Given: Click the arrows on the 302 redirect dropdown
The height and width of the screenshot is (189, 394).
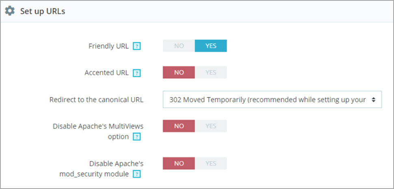Looking at the screenshot, I should pyautogui.click(x=373, y=100).
